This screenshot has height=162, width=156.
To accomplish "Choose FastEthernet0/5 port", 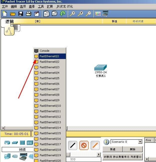I will (50, 78).
